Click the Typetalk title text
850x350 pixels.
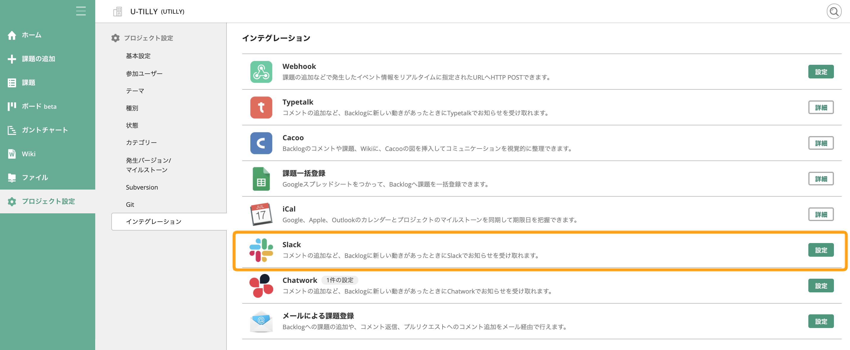coord(298,102)
